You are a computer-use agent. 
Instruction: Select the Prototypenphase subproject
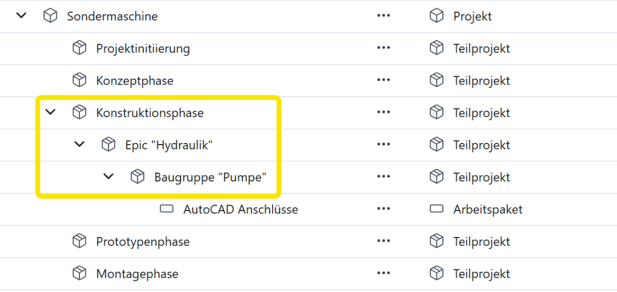[x=143, y=241]
